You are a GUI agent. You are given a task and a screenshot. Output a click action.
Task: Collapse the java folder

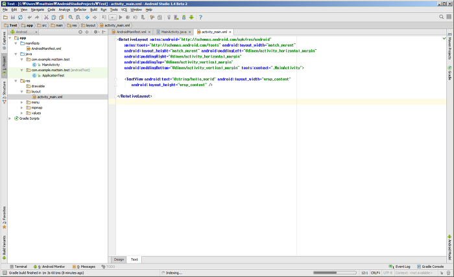16,54
